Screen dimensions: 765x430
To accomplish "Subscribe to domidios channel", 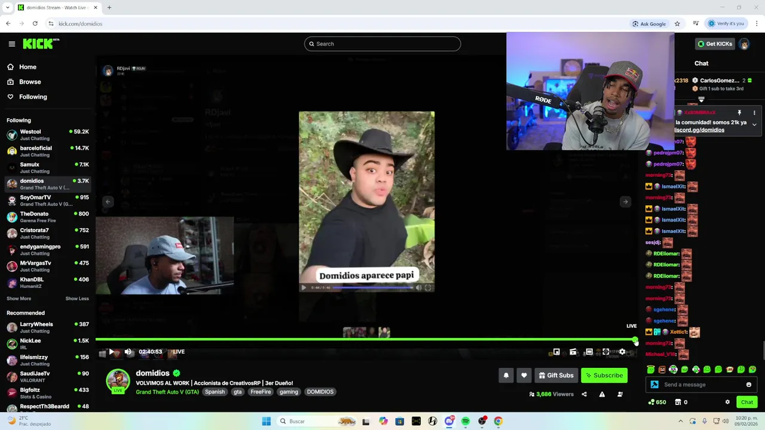I will pos(604,375).
